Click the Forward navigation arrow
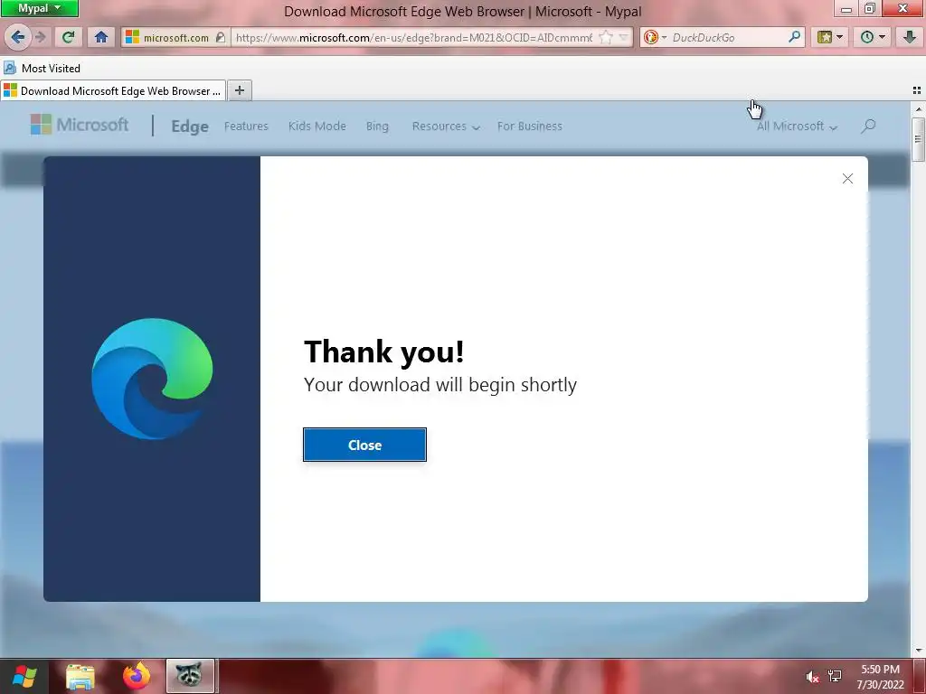926x694 pixels. tap(40, 37)
